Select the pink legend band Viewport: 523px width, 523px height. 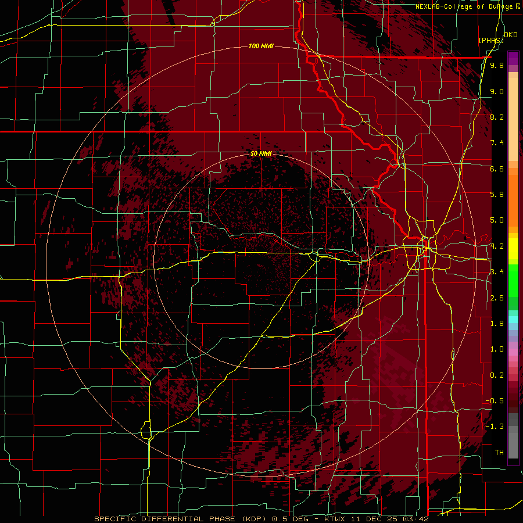(x=513, y=352)
